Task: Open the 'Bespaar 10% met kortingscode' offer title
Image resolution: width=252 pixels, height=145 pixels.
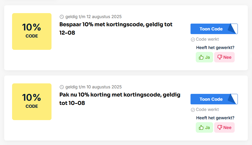Action: tap(116, 29)
